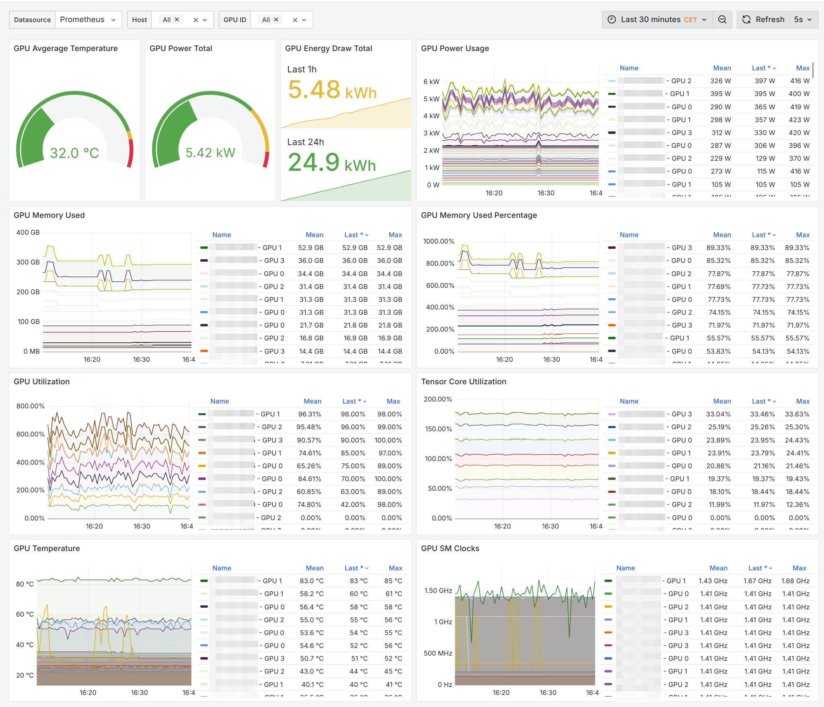Click green color swatch for GPU 1 in Memory Used
This screenshot has height=707, width=824.
pyautogui.click(x=204, y=248)
